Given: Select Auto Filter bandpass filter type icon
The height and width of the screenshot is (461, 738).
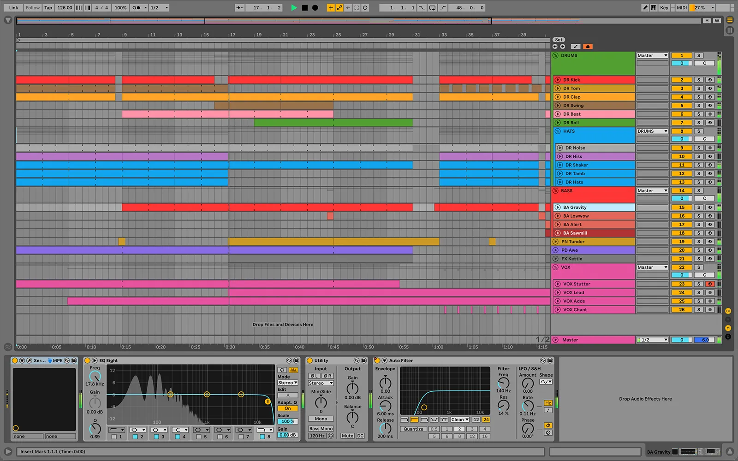Looking at the screenshot, I should [x=424, y=420].
